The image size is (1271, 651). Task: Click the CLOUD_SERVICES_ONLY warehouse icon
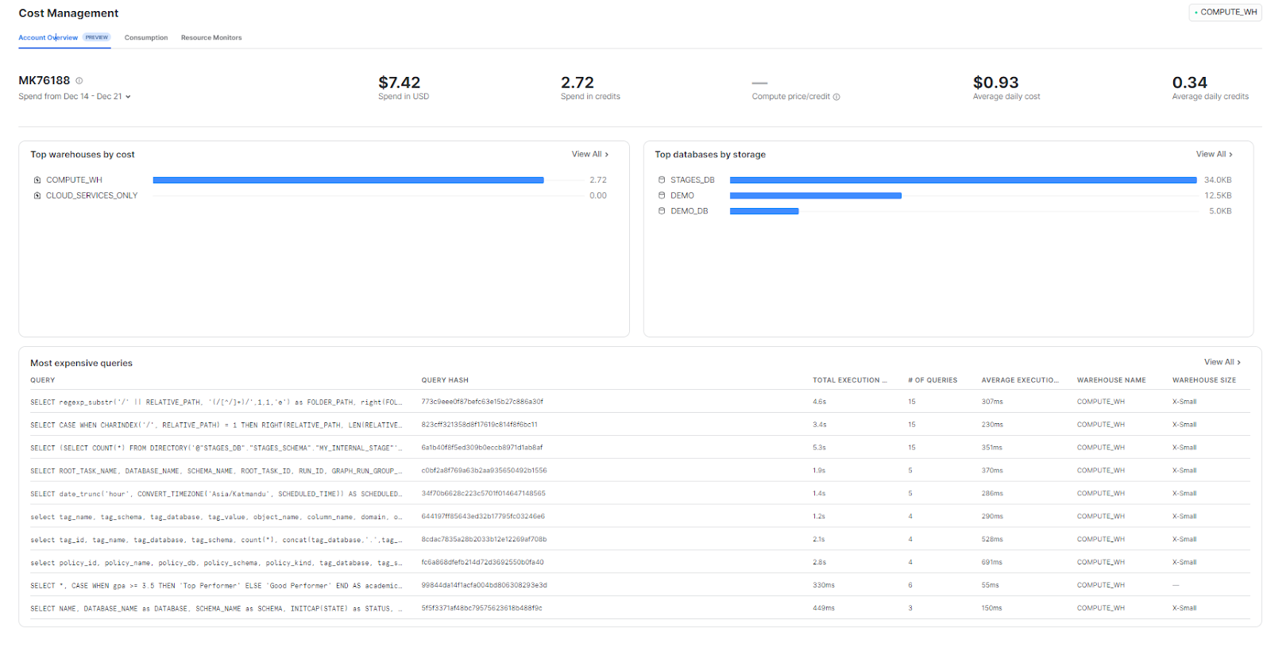37,195
